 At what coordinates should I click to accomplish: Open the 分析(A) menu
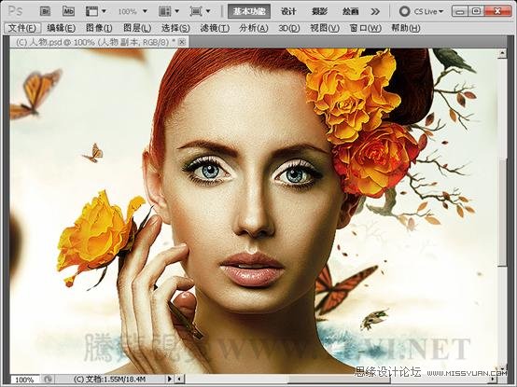click(x=254, y=28)
